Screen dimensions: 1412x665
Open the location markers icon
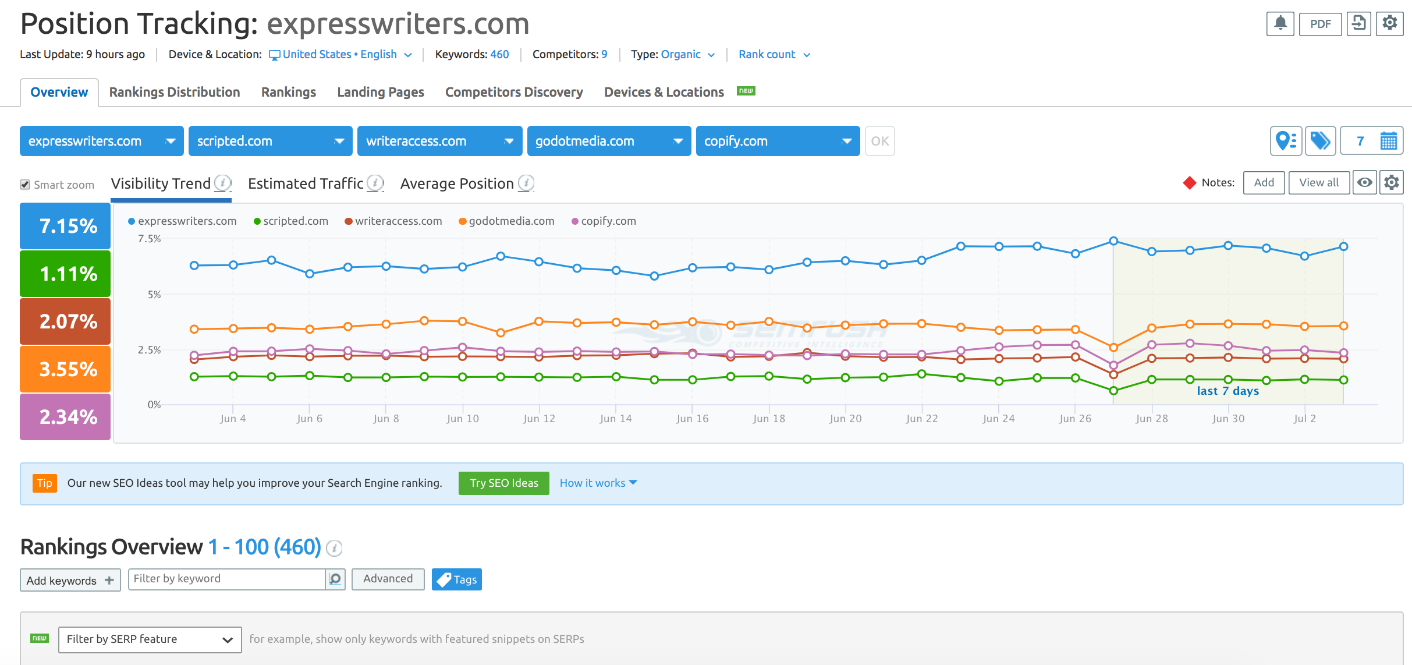pos(1286,141)
